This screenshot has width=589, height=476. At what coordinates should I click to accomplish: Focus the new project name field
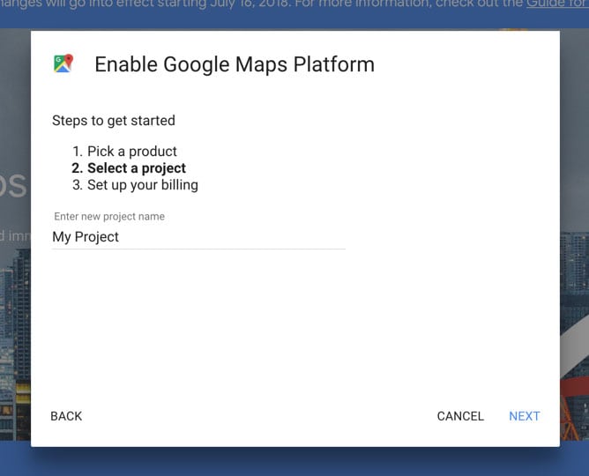(x=198, y=237)
